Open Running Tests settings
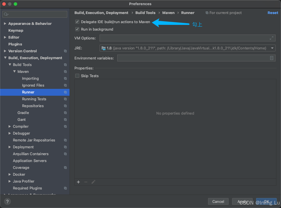The width and height of the screenshot is (281, 208). pyautogui.click(x=34, y=99)
